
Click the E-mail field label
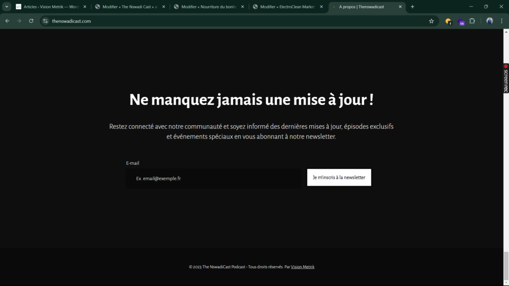pos(132,163)
